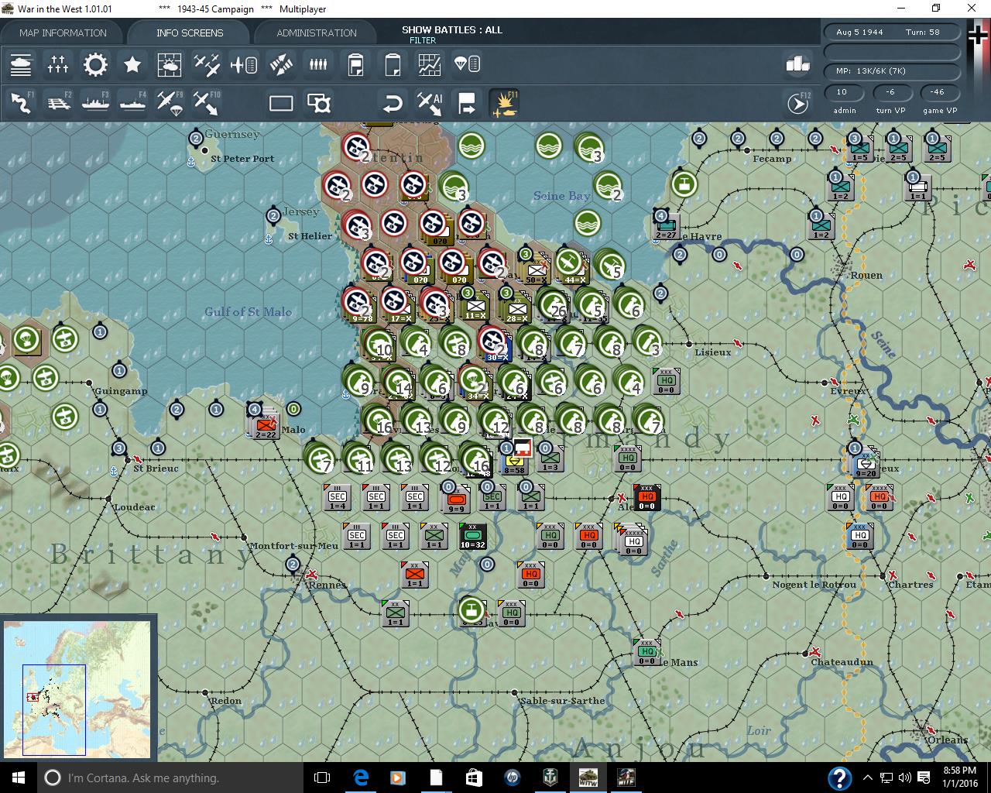Click the SHOW BATTLES : ALL label
Image resolution: width=991 pixels, height=793 pixels.
click(452, 29)
